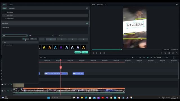Click the player progress bar handle
Viewport: 180px width, 101px height.
click(x=122, y=50)
